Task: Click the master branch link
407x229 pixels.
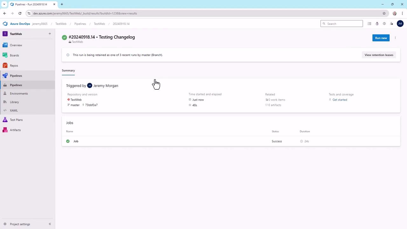Action: click(x=75, y=105)
